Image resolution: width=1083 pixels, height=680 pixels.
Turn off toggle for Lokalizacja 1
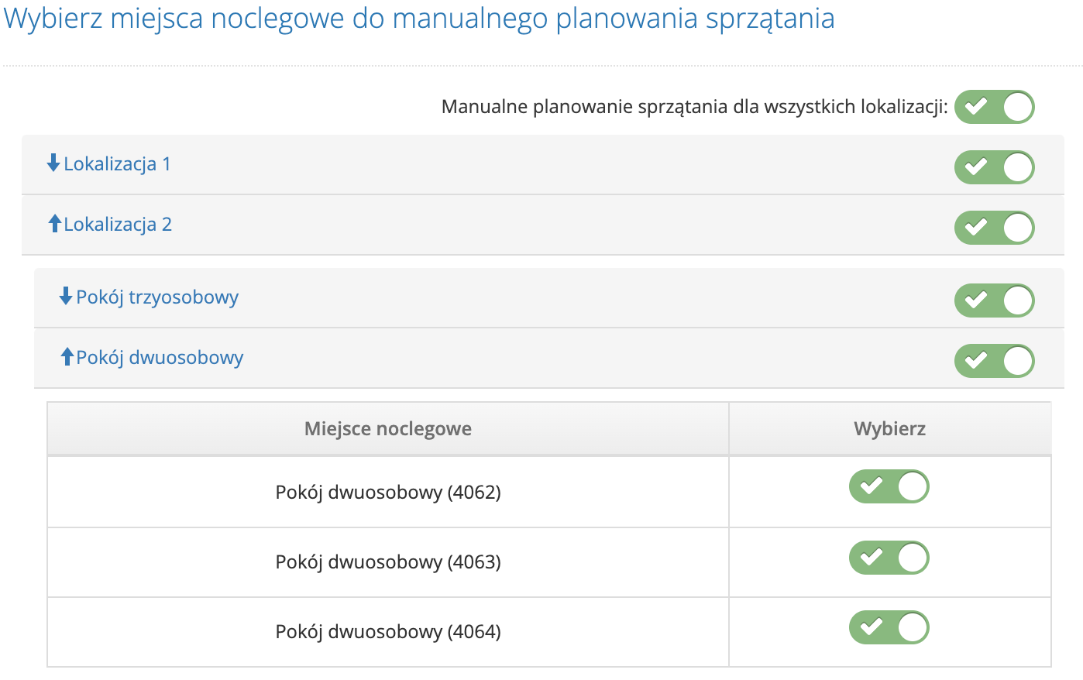994,166
